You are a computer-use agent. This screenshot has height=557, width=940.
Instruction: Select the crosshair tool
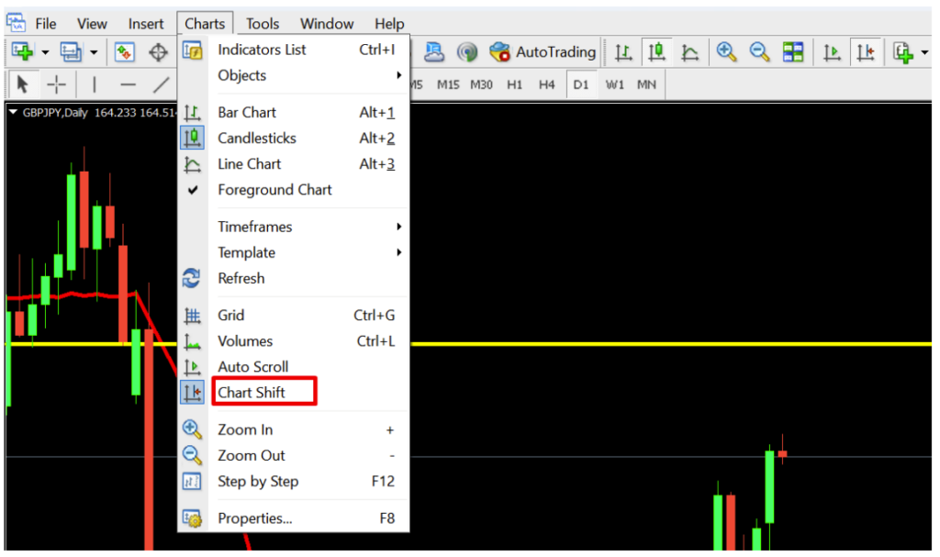(x=56, y=84)
